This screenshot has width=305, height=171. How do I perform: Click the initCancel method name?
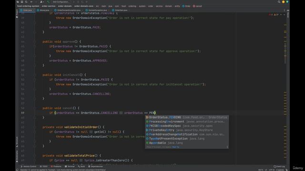click(x=71, y=75)
